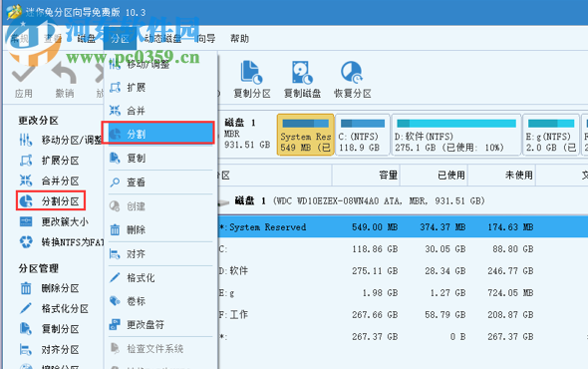Select the C: (NTFS) disk map block
Viewport: 588px width, 369px height.
(x=362, y=135)
